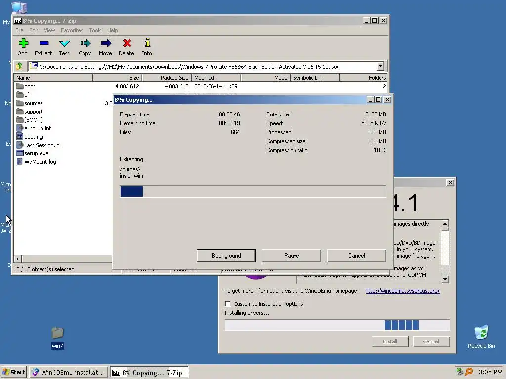
Task: Select the efi folder icon
Action: [20, 94]
